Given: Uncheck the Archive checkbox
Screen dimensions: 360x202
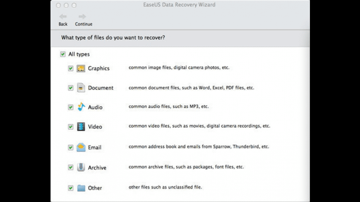Looking at the screenshot, I should tap(70, 167).
